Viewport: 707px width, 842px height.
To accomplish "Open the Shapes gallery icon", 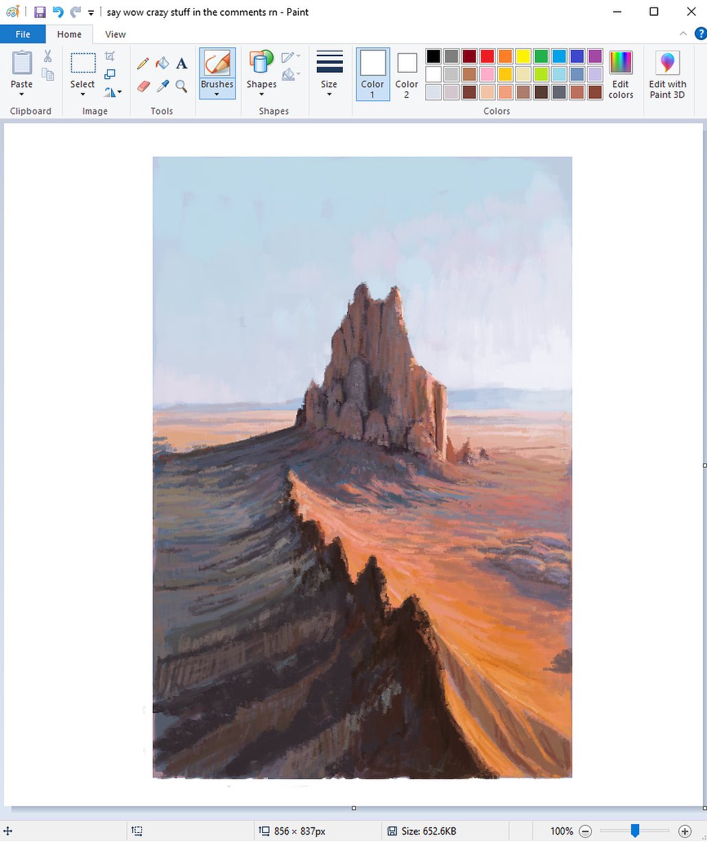I will click(x=261, y=62).
